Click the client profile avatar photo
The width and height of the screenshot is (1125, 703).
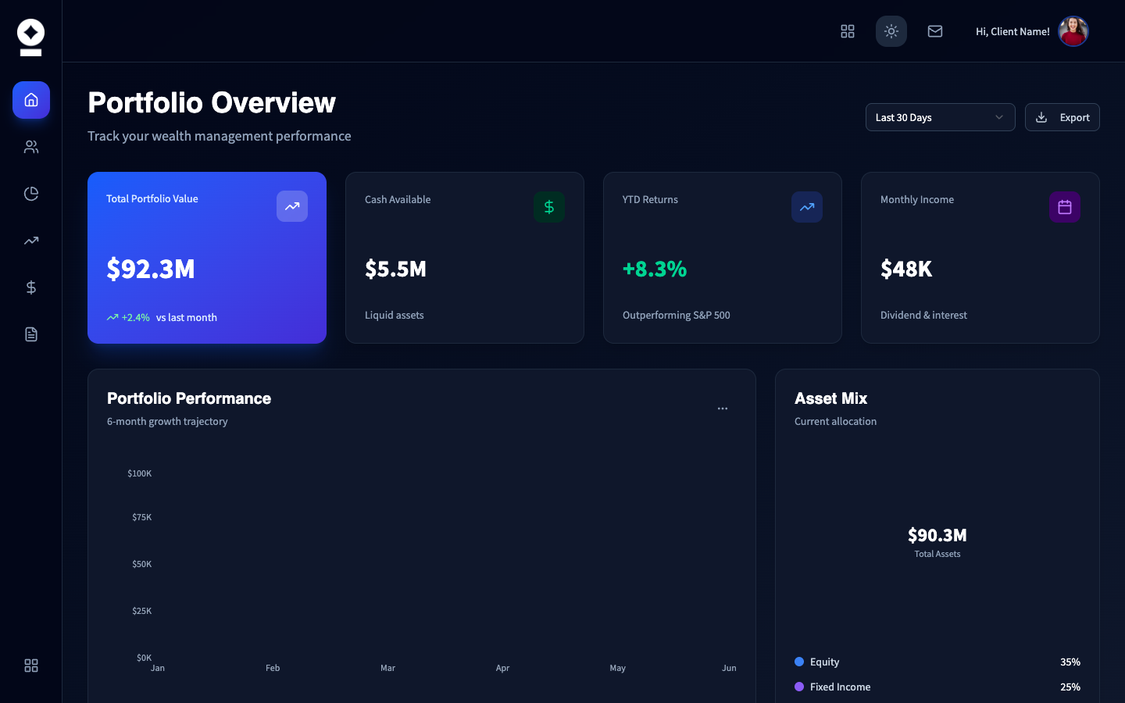(x=1073, y=31)
